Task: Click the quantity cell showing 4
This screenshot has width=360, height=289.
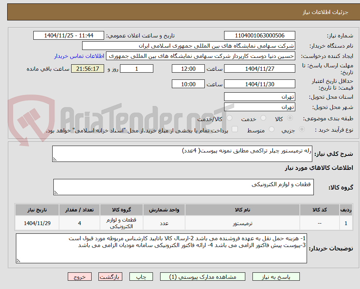Action: tap(79, 223)
